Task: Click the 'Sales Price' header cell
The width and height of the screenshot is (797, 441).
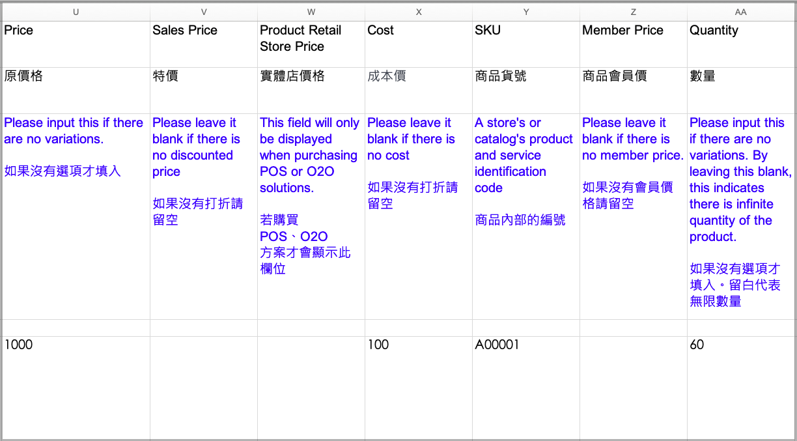Action: pyautogui.click(x=204, y=44)
